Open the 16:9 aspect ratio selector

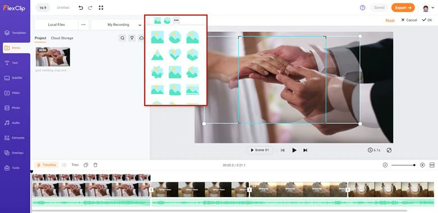tap(43, 8)
